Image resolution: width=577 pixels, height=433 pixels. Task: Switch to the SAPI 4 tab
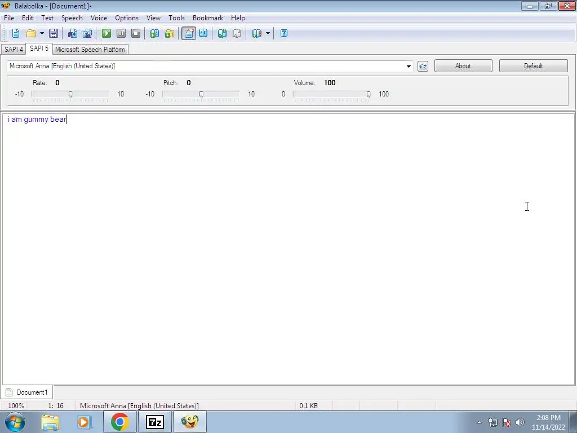(14, 50)
